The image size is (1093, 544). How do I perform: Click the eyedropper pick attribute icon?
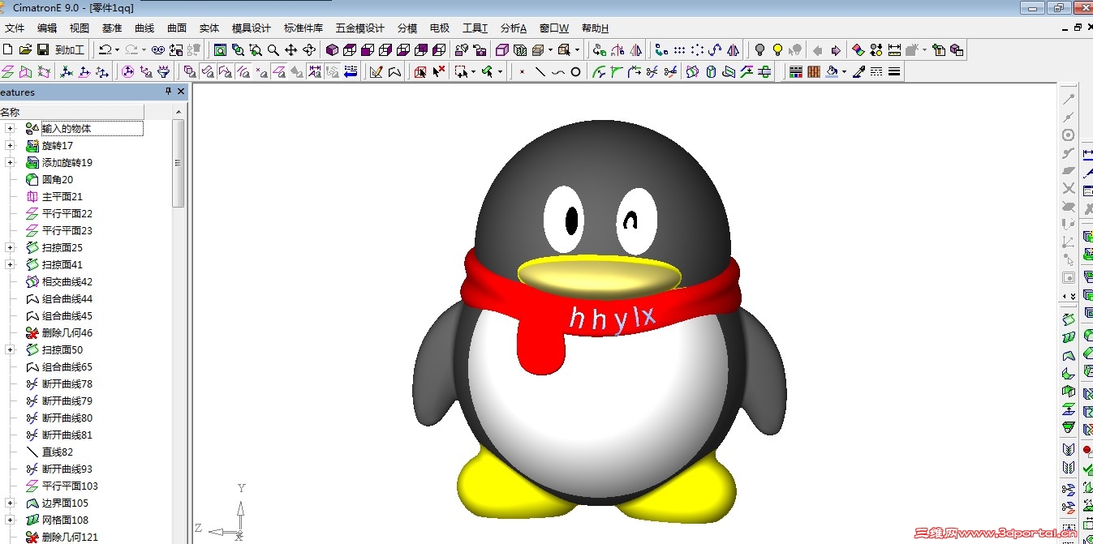[x=858, y=71]
